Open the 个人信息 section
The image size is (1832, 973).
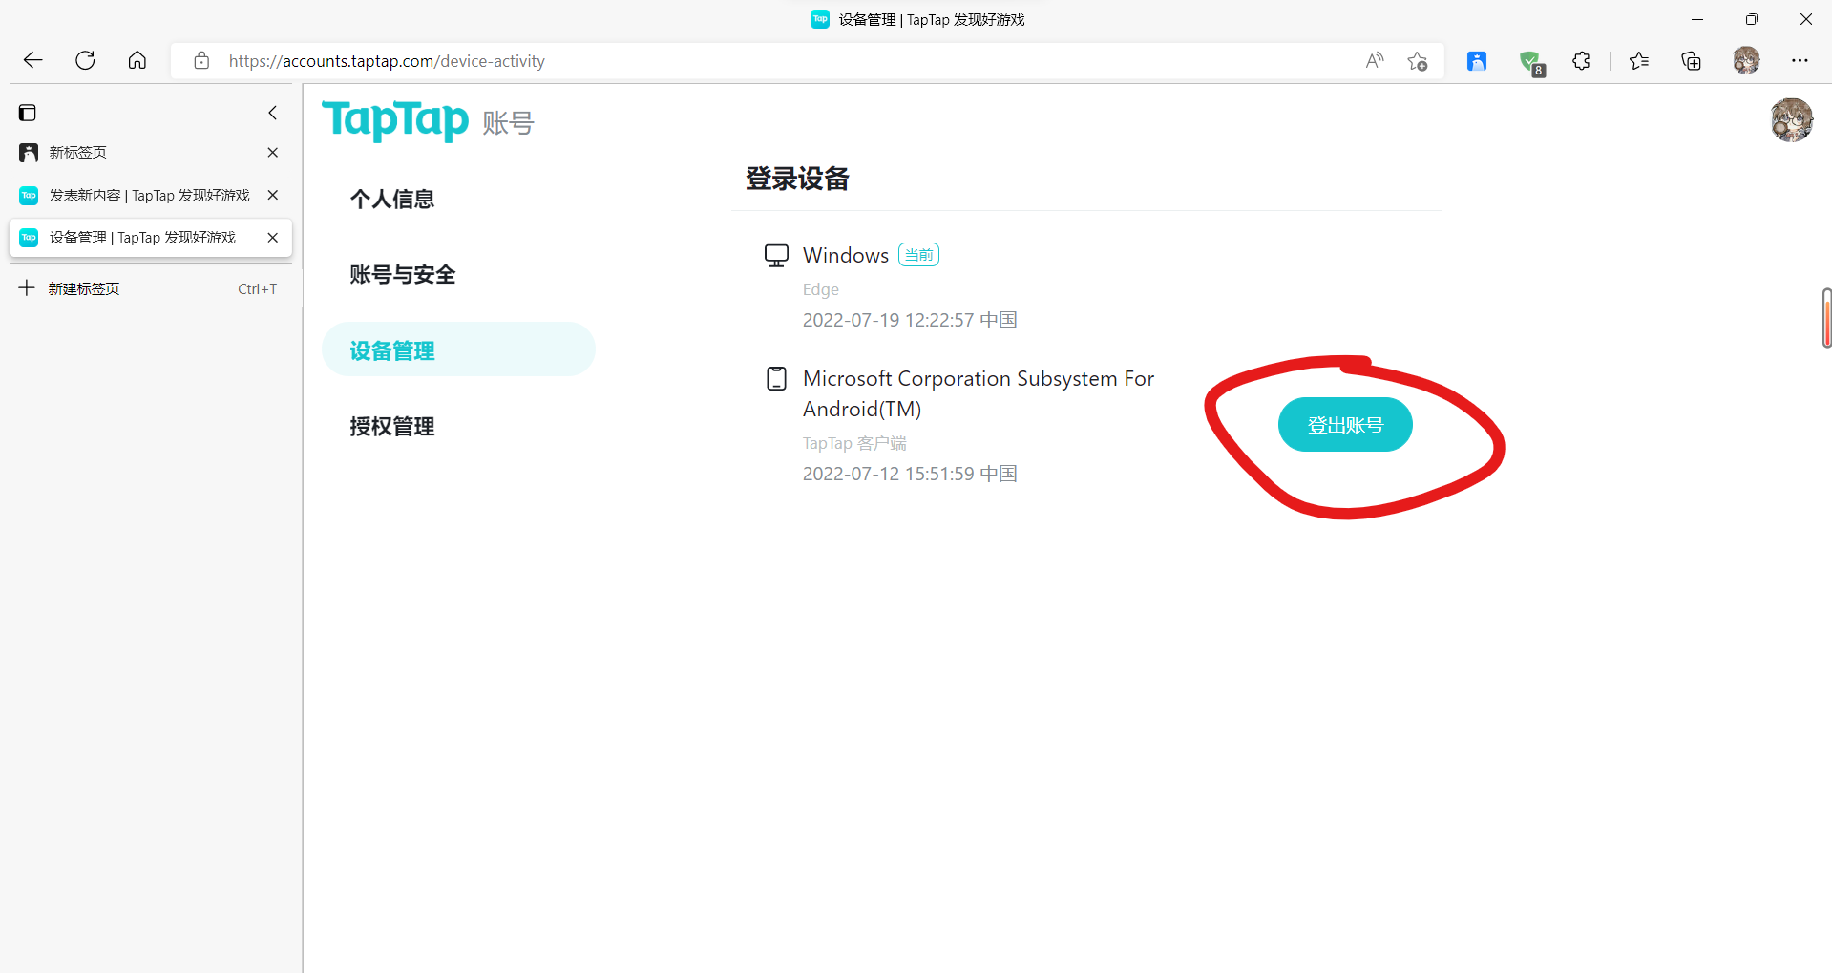click(391, 199)
